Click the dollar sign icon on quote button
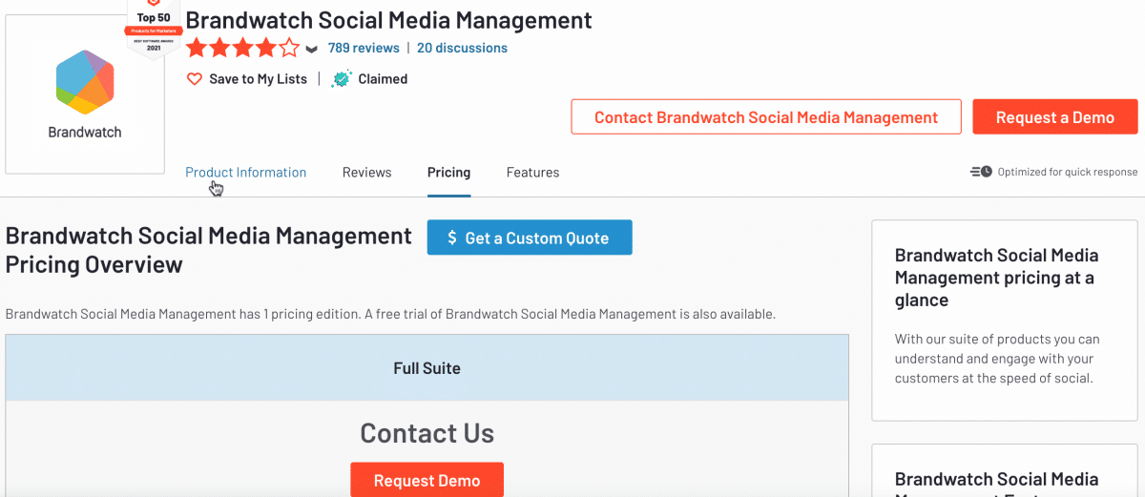Image resolution: width=1145 pixels, height=497 pixels. click(451, 238)
